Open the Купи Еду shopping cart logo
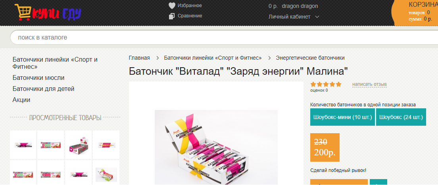 48,13
